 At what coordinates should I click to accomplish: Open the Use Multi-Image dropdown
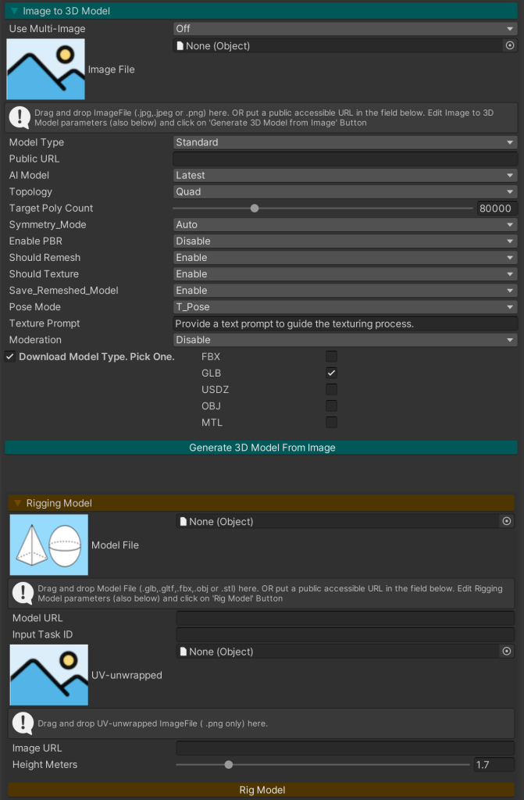[x=344, y=29]
